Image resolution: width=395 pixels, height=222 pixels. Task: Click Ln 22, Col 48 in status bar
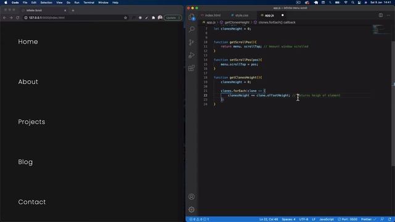click(x=268, y=220)
